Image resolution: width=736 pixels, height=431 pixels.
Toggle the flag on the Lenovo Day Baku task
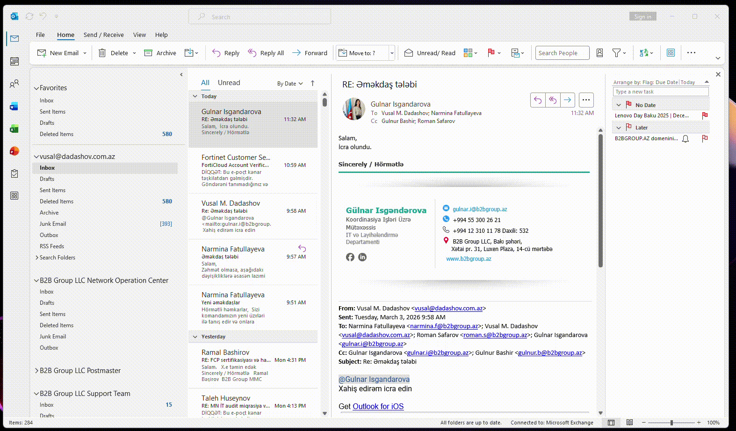[705, 115]
